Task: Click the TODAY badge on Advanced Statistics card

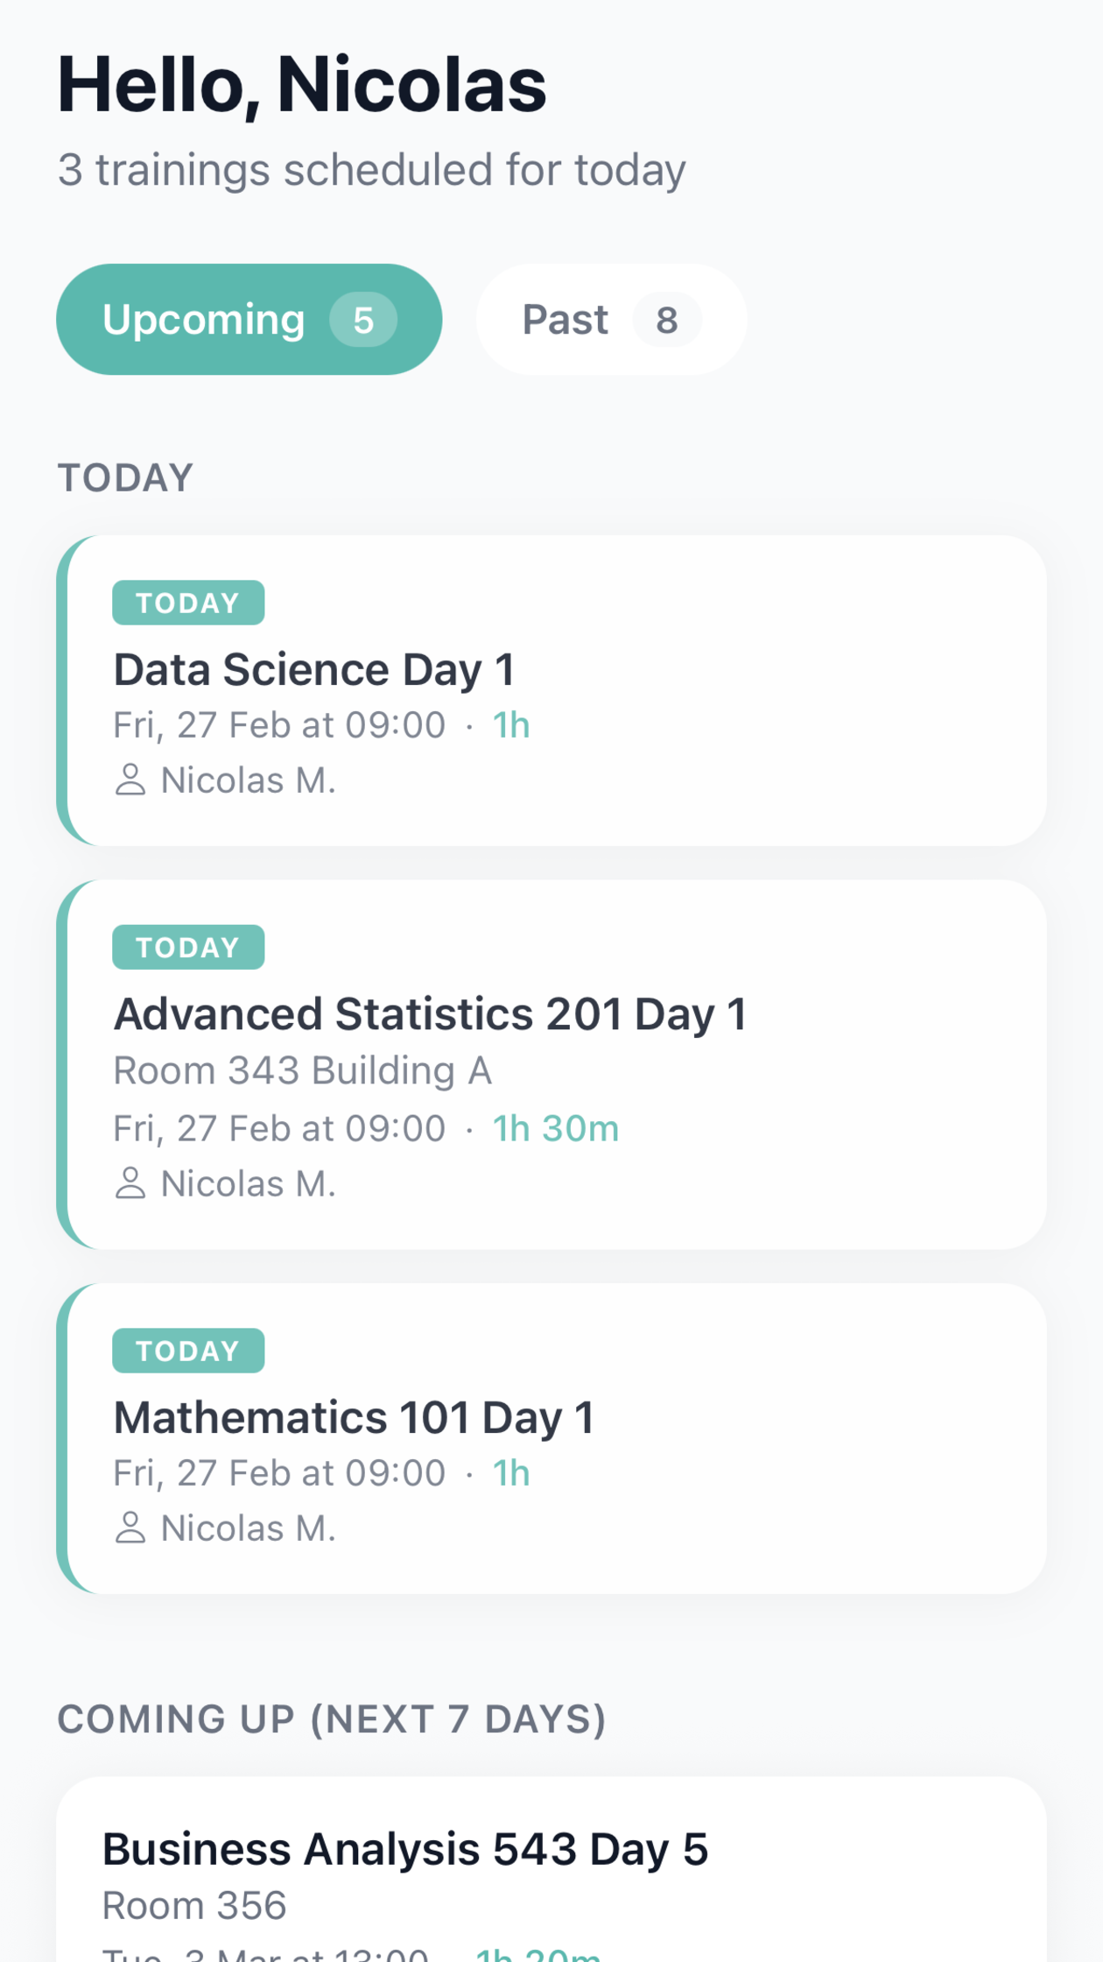Action: 188,947
